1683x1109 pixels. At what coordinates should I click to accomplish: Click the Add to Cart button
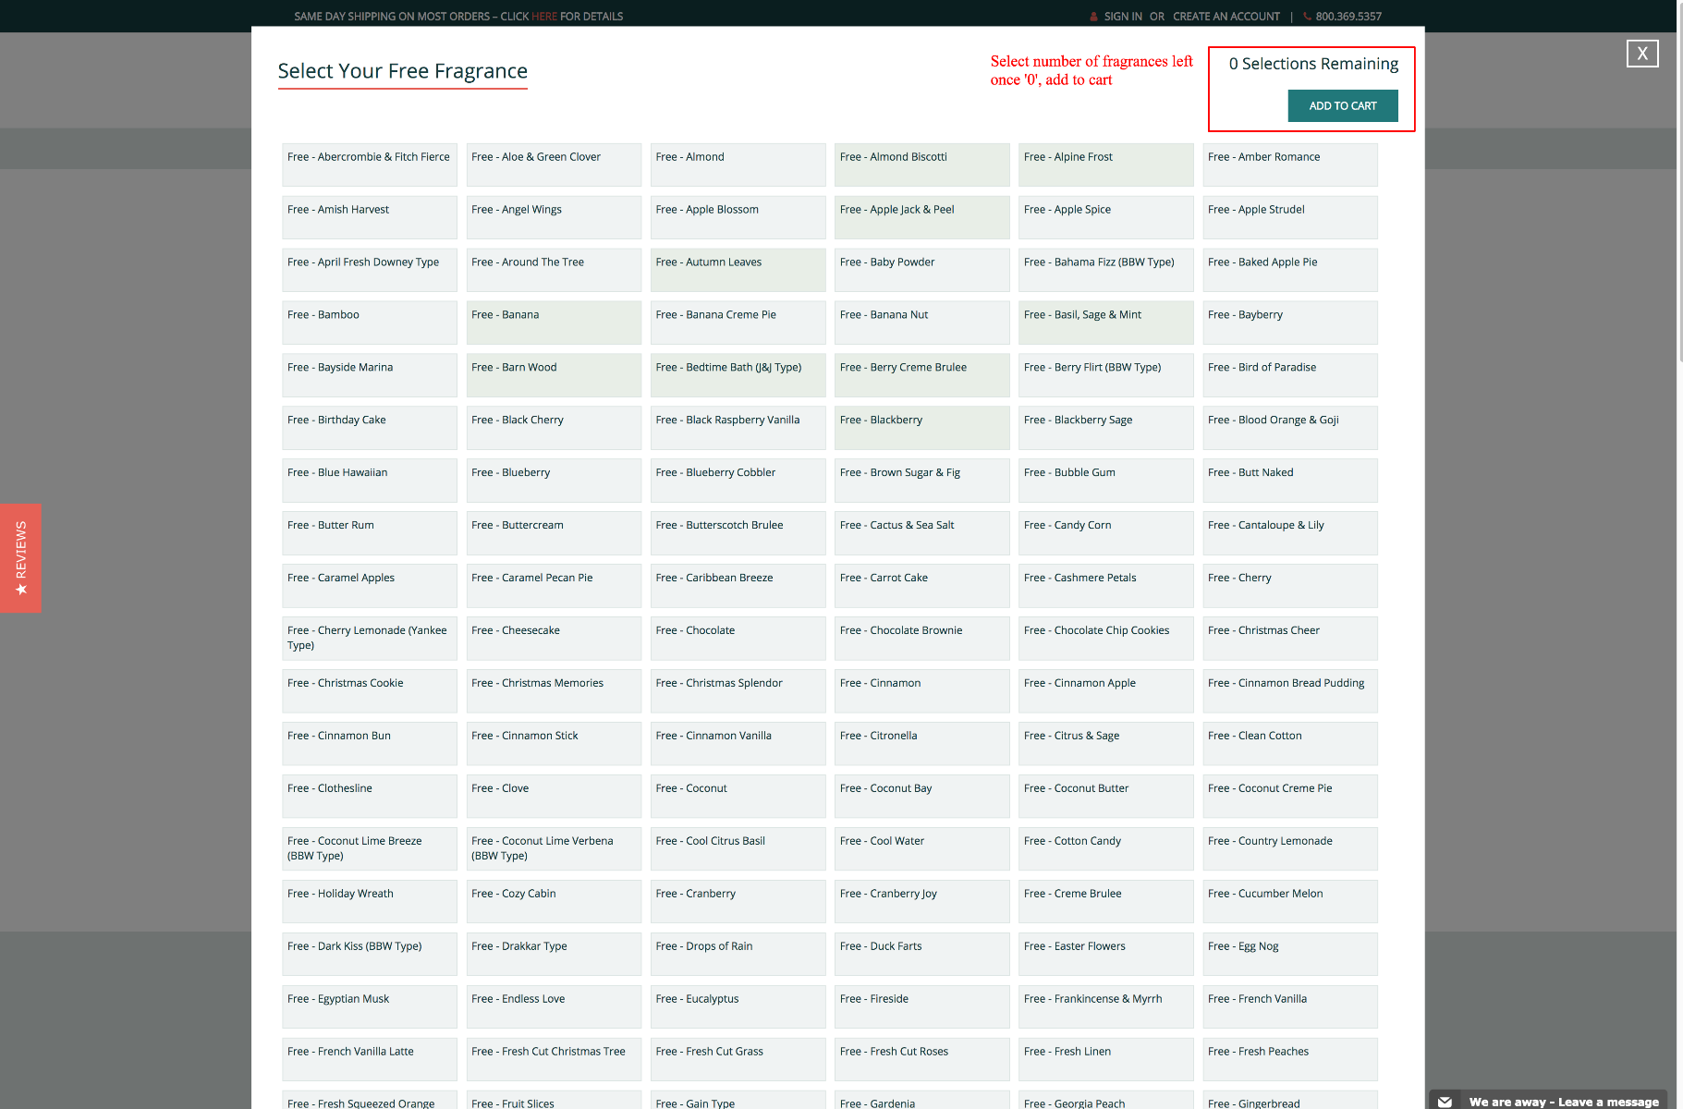point(1342,106)
